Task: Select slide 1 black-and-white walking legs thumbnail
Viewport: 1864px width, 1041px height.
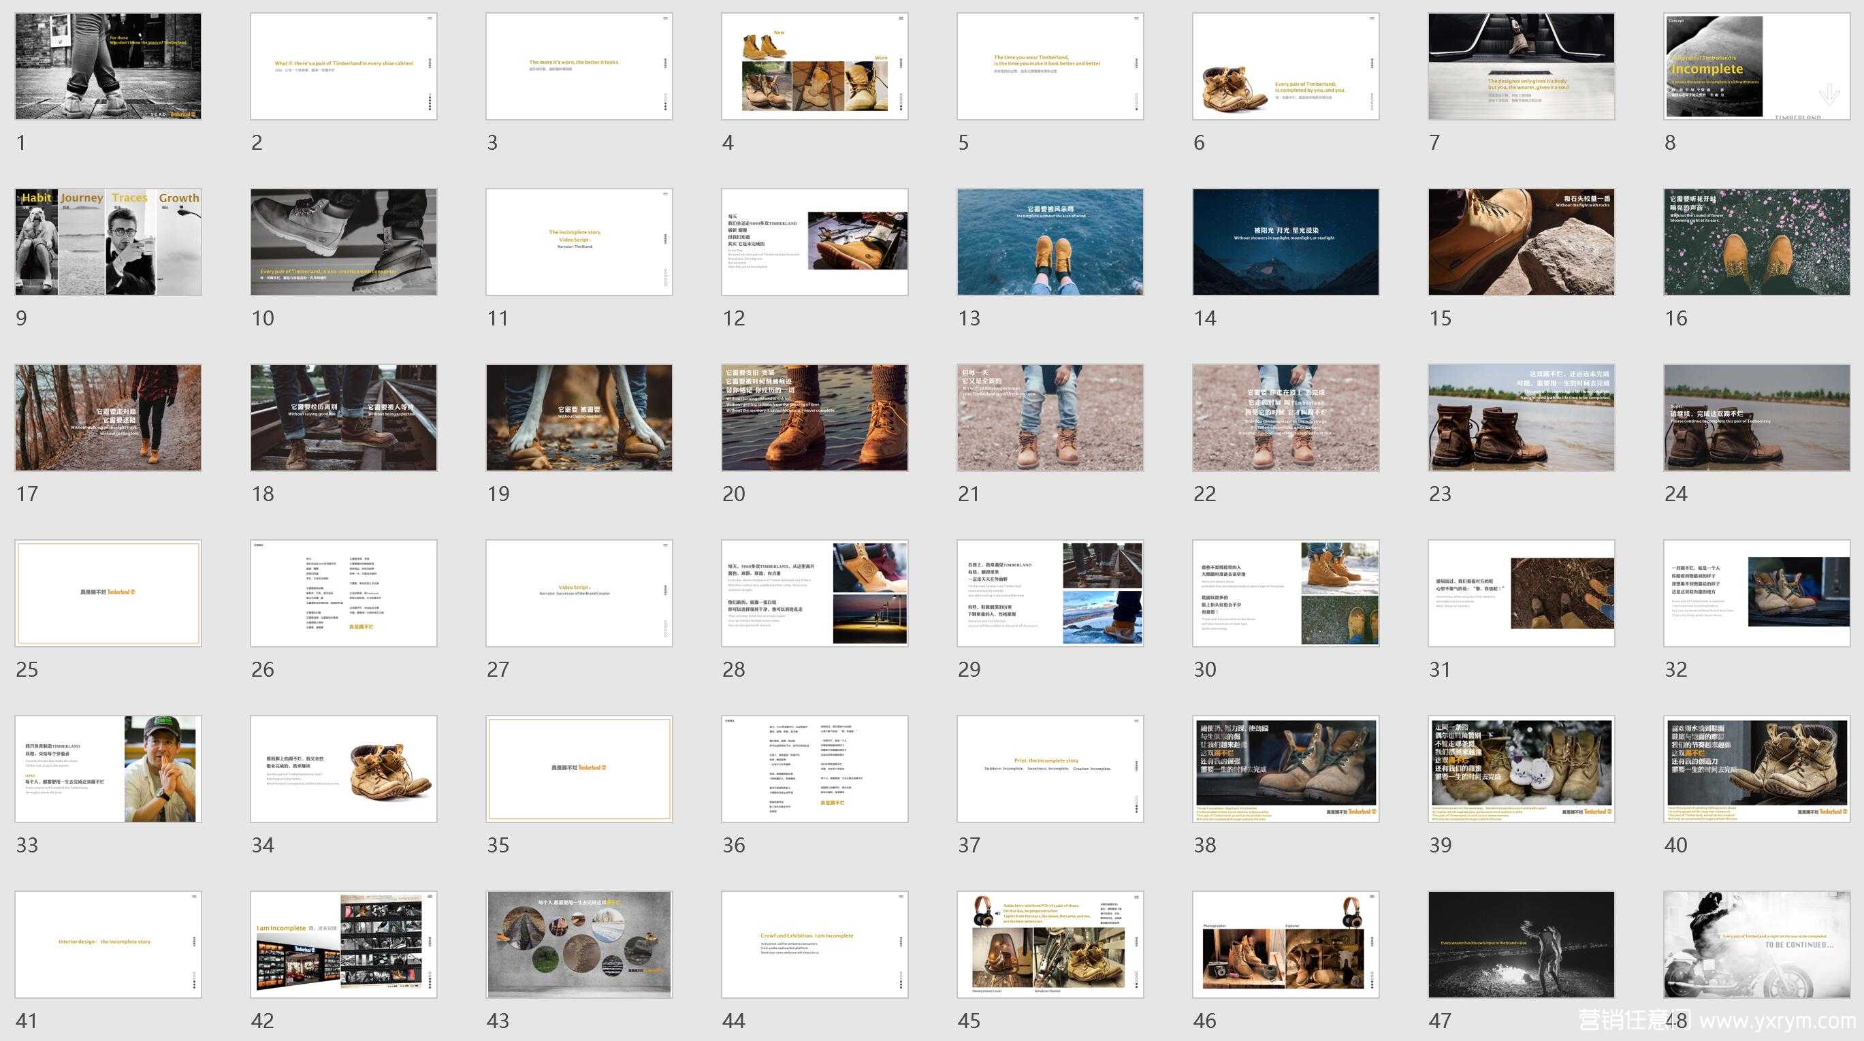Action: coord(108,66)
